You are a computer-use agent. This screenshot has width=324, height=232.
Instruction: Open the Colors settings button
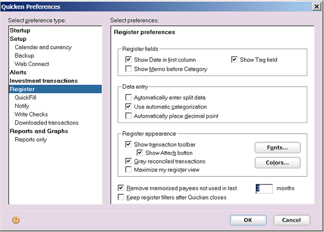pyautogui.click(x=278, y=162)
